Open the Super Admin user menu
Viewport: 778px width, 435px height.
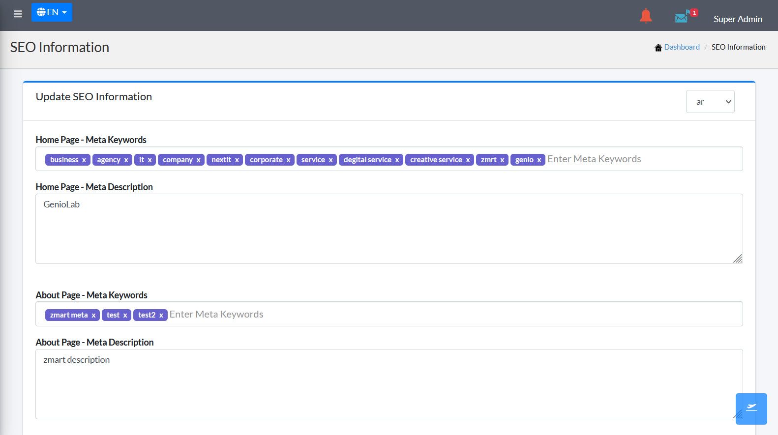[x=738, y=19]
